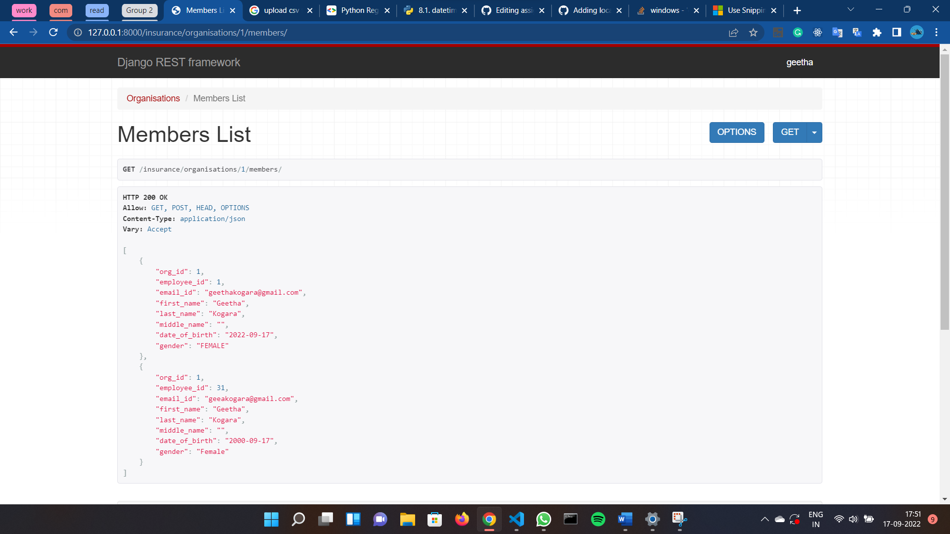
Task: Reload the Members List page
Action: [53, 32]
